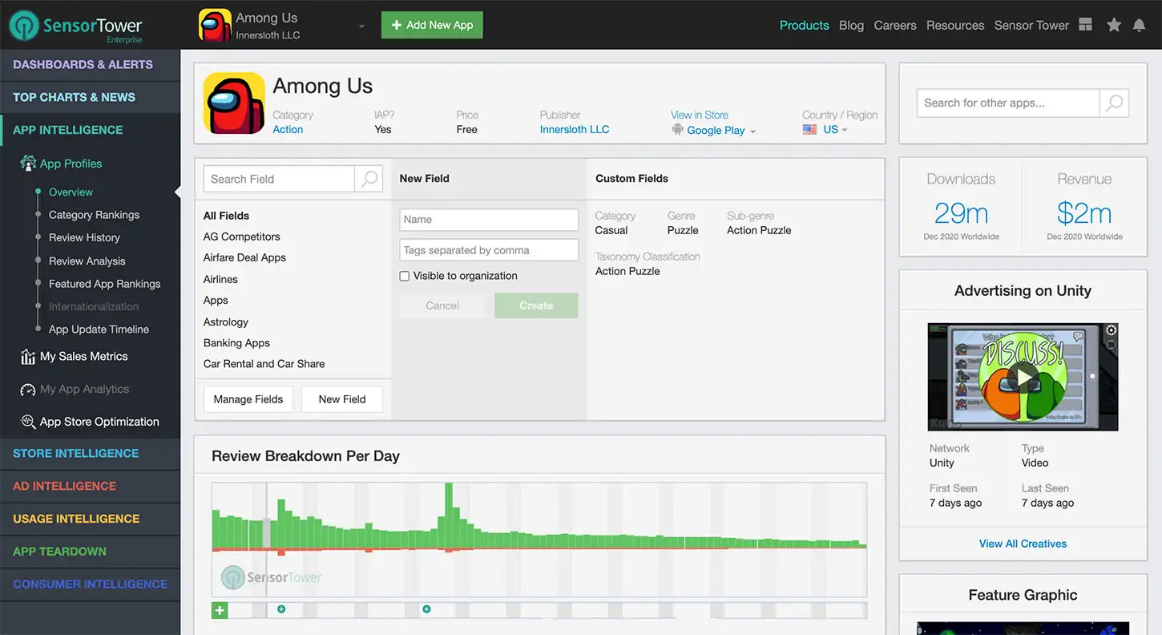
Task: Open Review History
Action: [84, 237]
